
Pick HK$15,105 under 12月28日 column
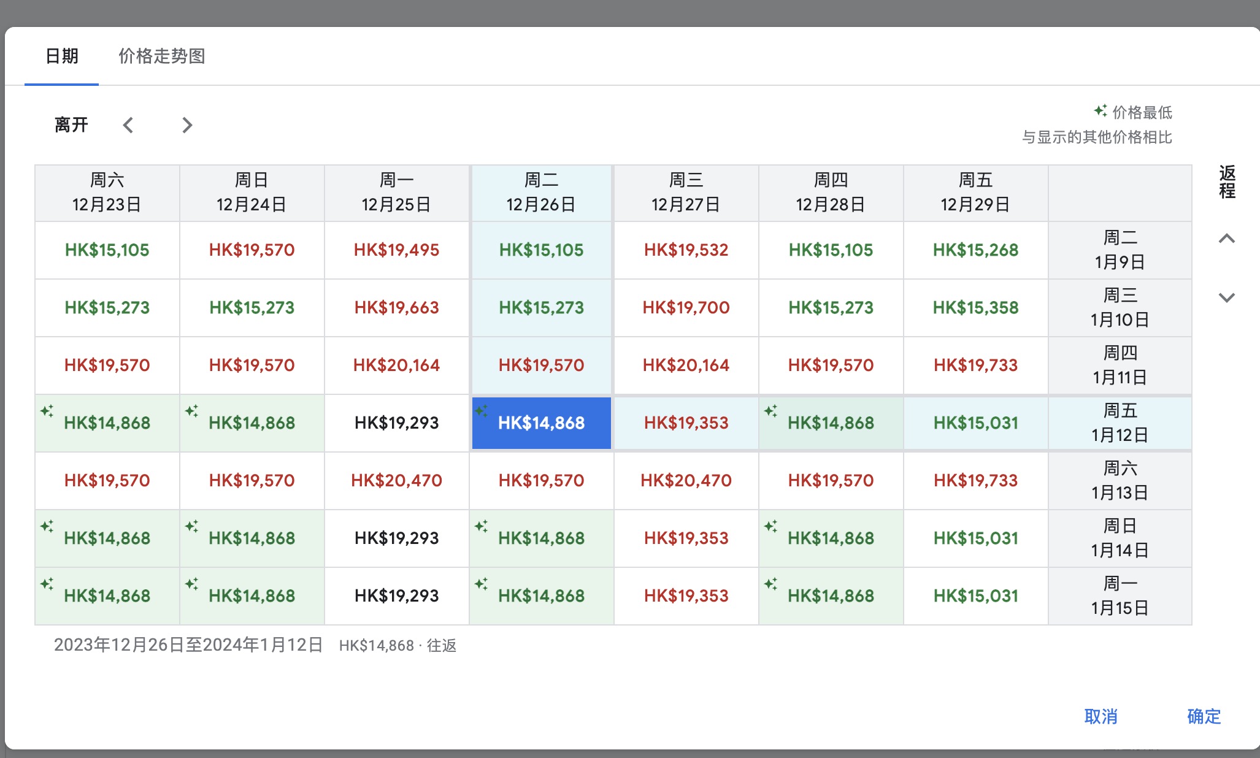tap(831, 250)
